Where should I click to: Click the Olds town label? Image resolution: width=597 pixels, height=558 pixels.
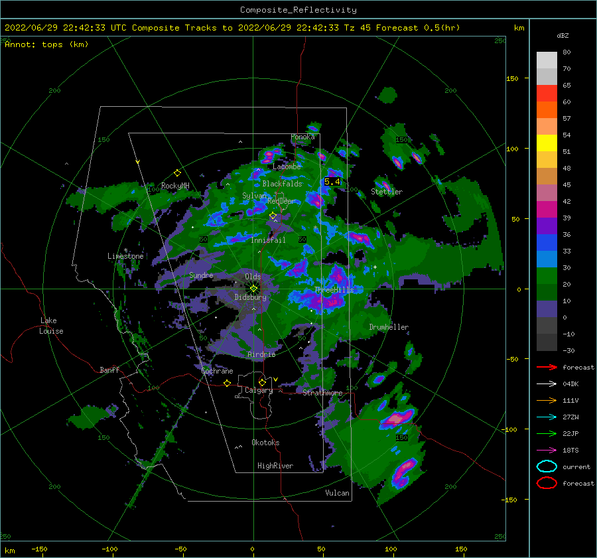(253, 277)
